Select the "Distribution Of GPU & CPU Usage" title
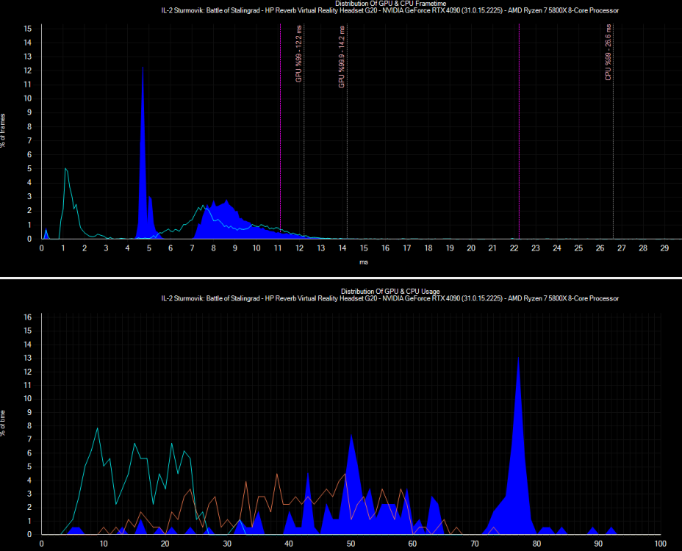 pyautogui.click(x=340, y=292)
